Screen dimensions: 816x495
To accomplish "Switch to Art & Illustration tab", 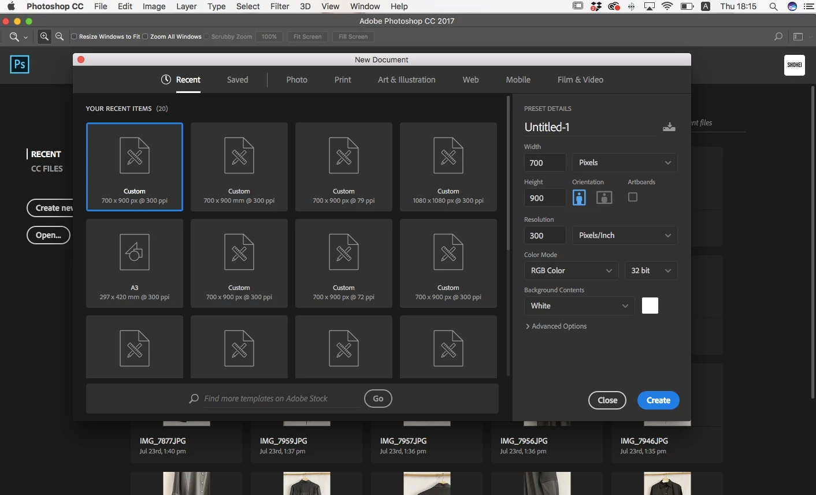I will pyautogui.click(x=407, y=80).
